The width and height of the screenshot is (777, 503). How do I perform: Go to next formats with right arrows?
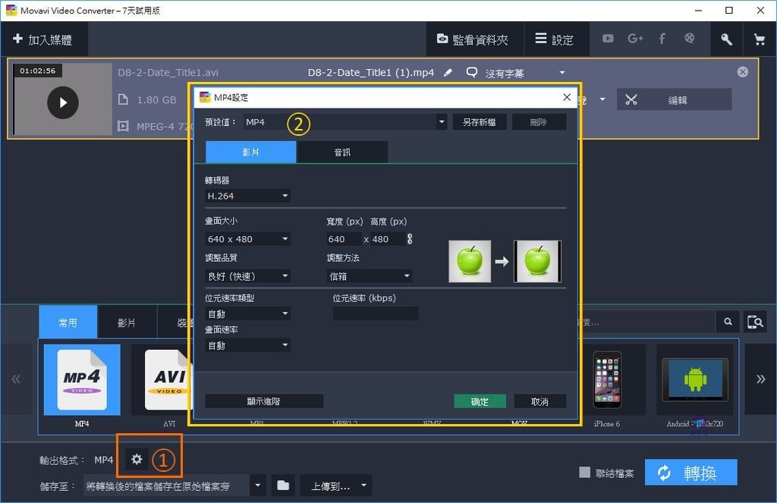pyautogui.click(x=760, y=379)
